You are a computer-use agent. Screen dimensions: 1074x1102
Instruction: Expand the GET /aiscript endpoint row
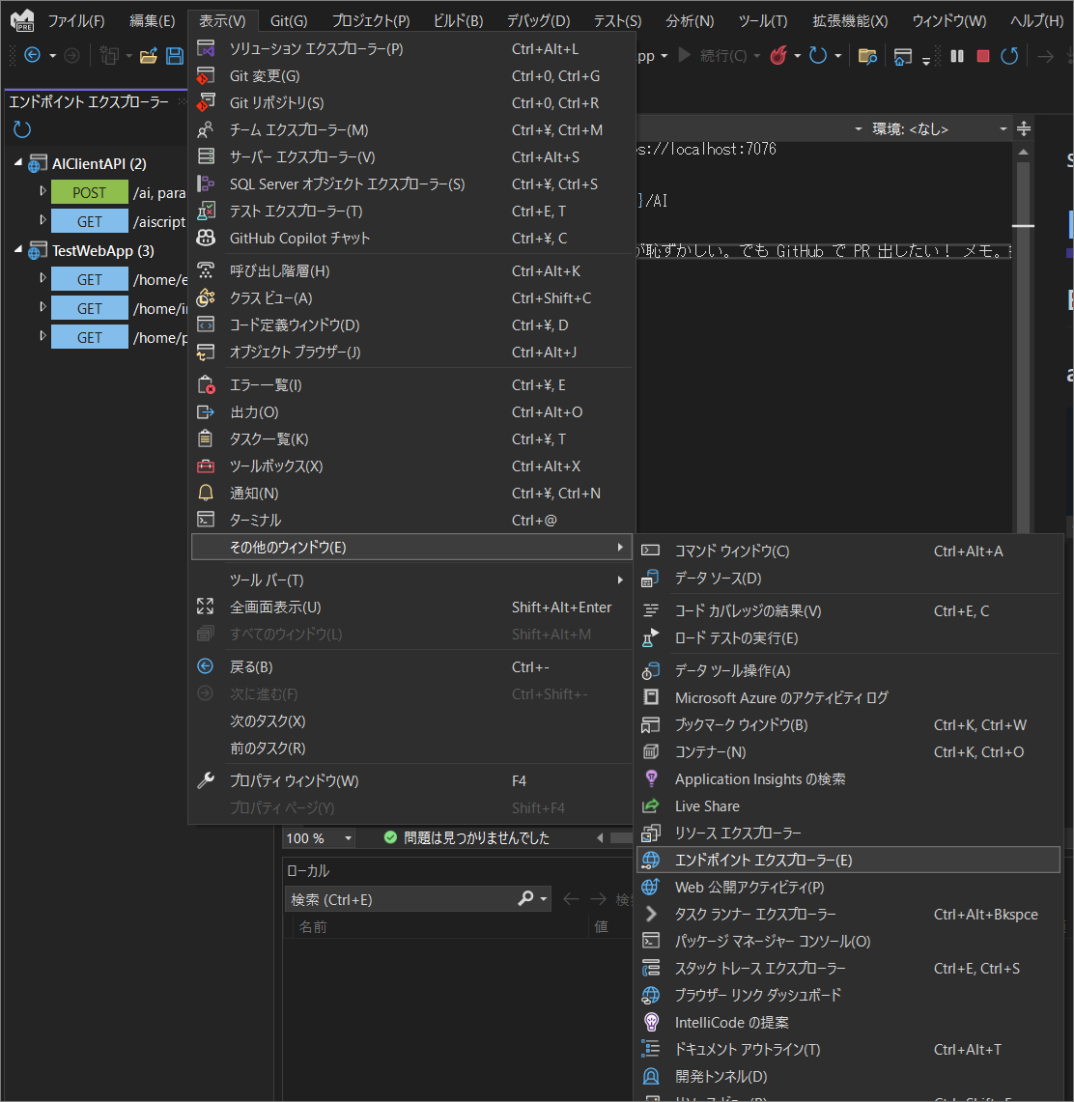coord(42,220)
